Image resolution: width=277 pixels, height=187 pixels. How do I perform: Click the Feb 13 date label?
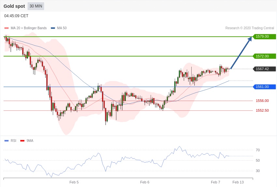[x=238, y=182]
